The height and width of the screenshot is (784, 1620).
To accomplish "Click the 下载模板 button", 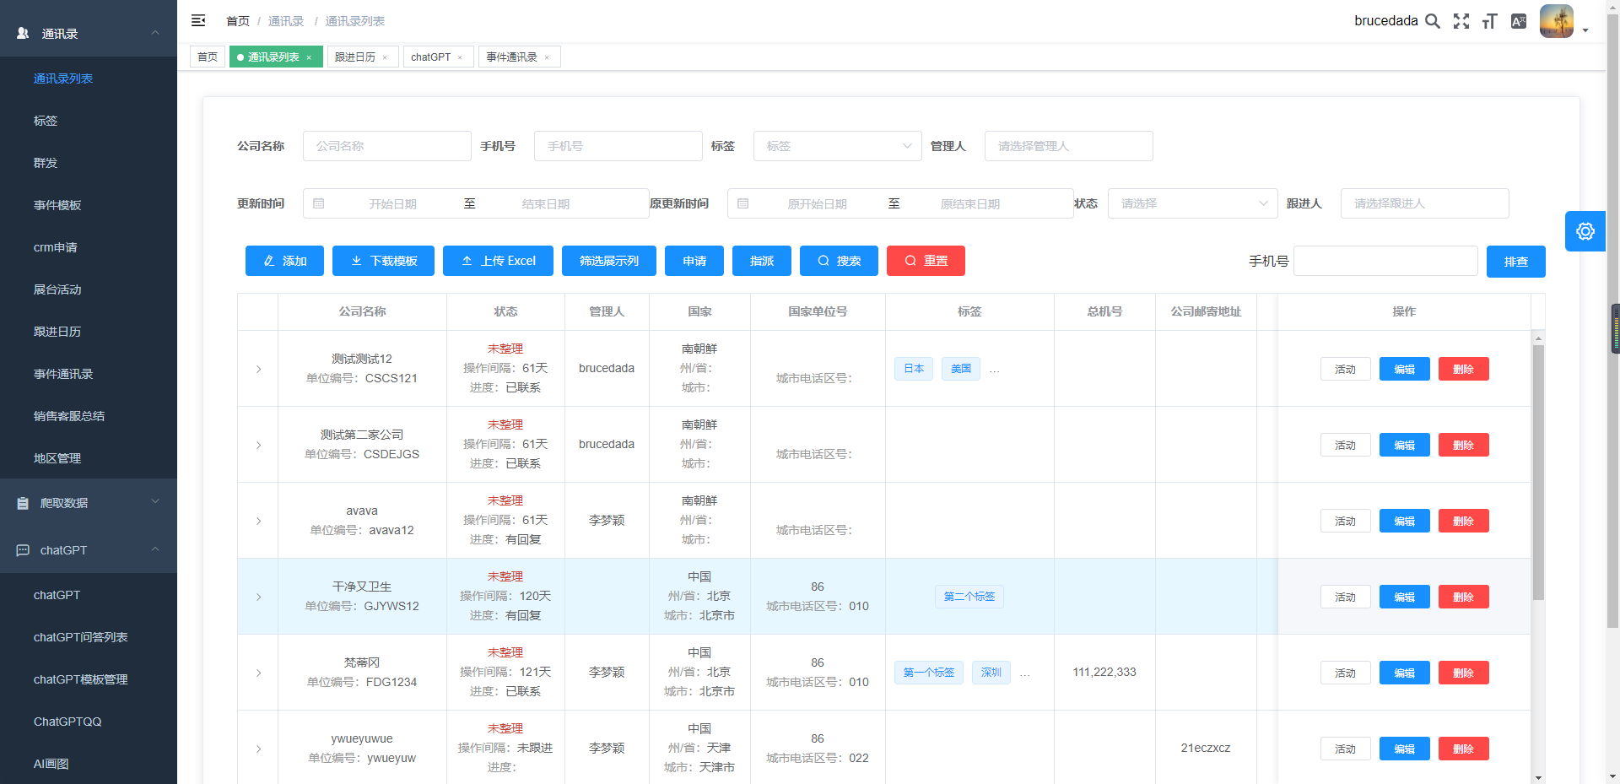I will pyautogui.click(x=383, y=261).
